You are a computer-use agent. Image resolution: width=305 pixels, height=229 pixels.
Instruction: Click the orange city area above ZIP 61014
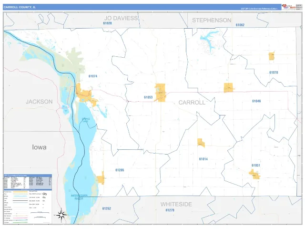tap(201, 143)
